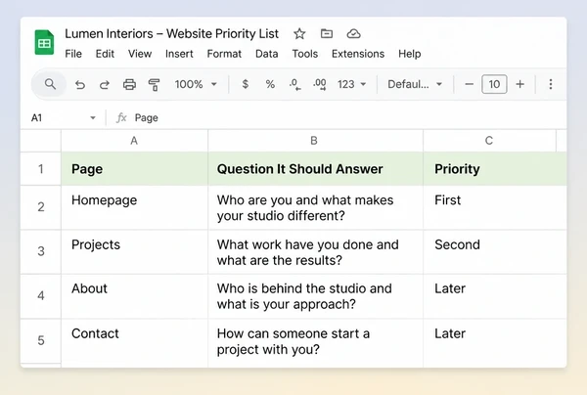Open the File menu
Image resolution: width=587 pixels, height=395 pixels.
coord(73,54)
